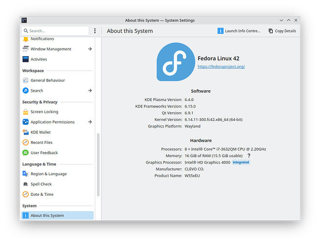Click the System Settings app icon in title bar

pyautogui.click(x=24, y=20)
